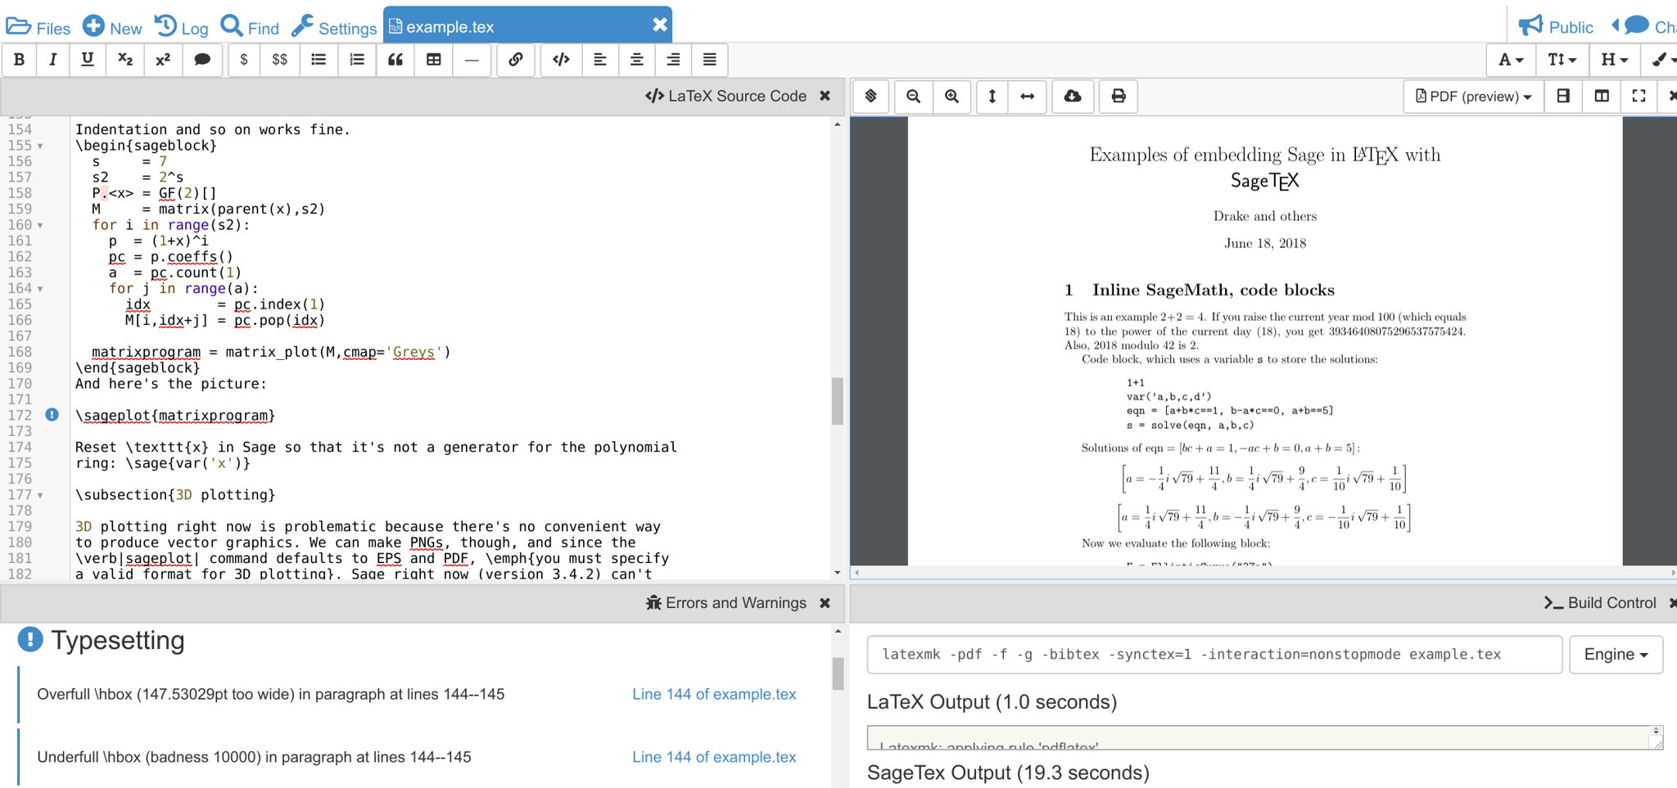
Task: Apply bold formatting button
Action: click(x=19, y=60)
